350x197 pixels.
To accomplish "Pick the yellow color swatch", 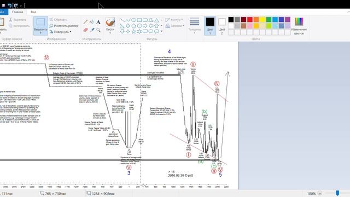I will pos(262,20).
